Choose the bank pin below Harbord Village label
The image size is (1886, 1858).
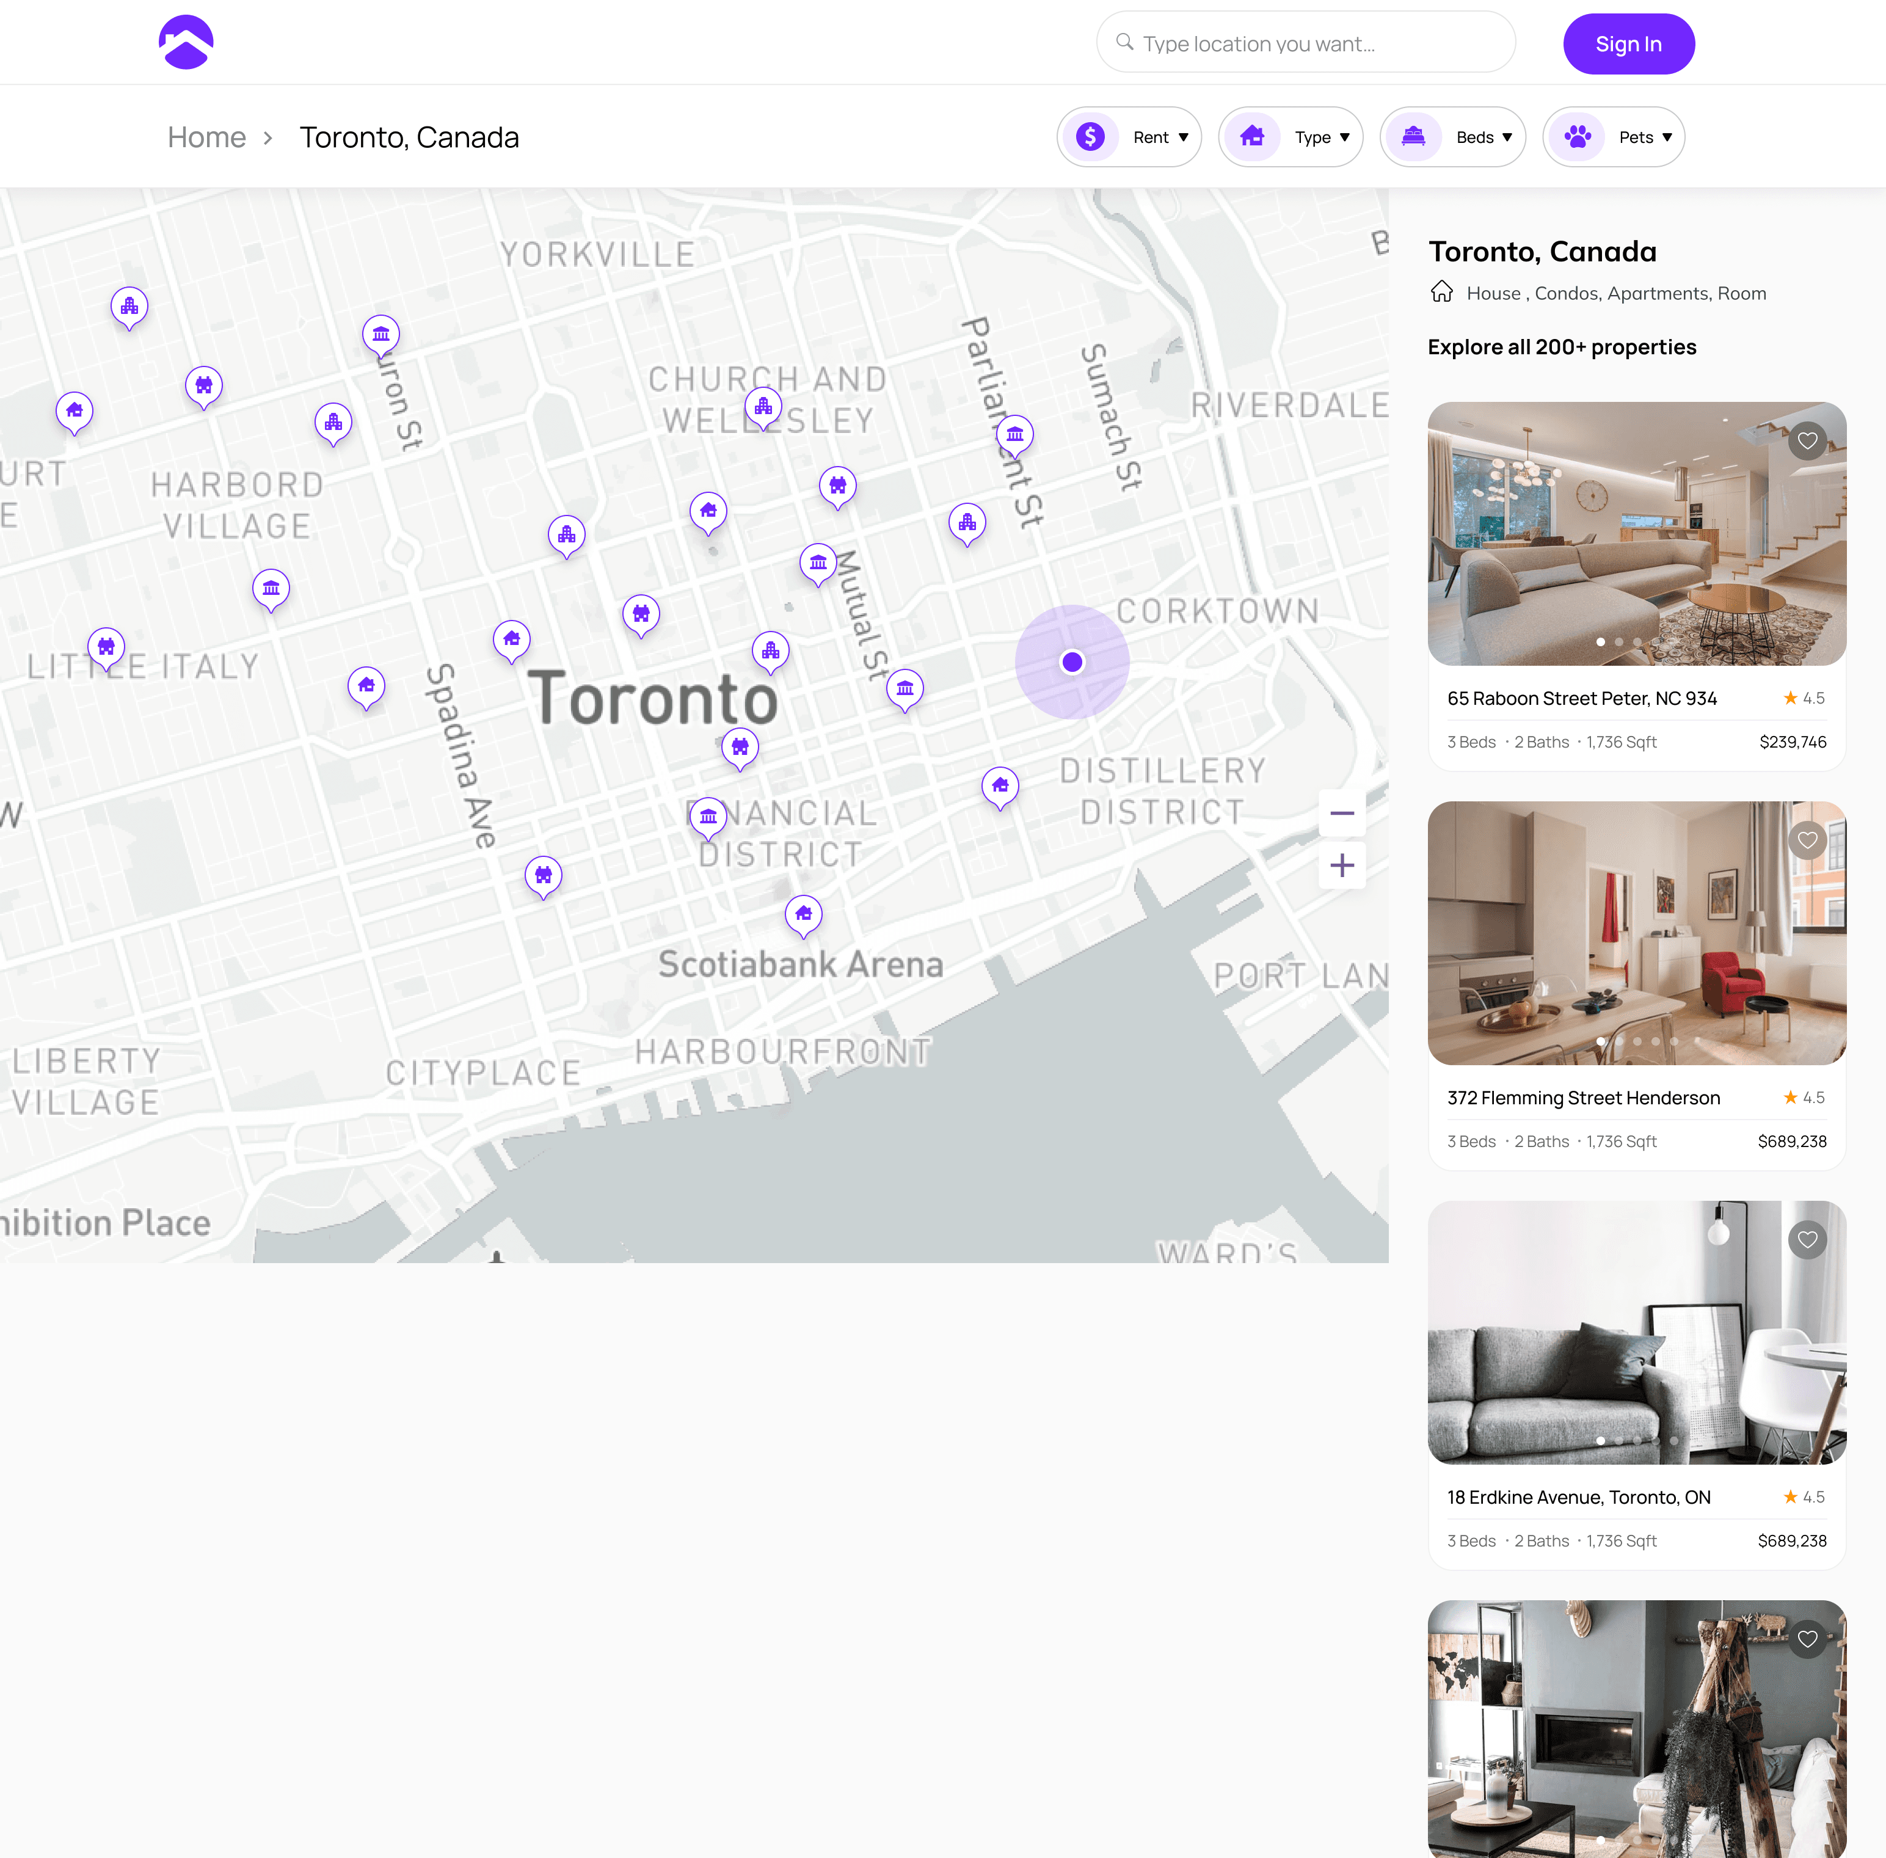tap(271, 591)
